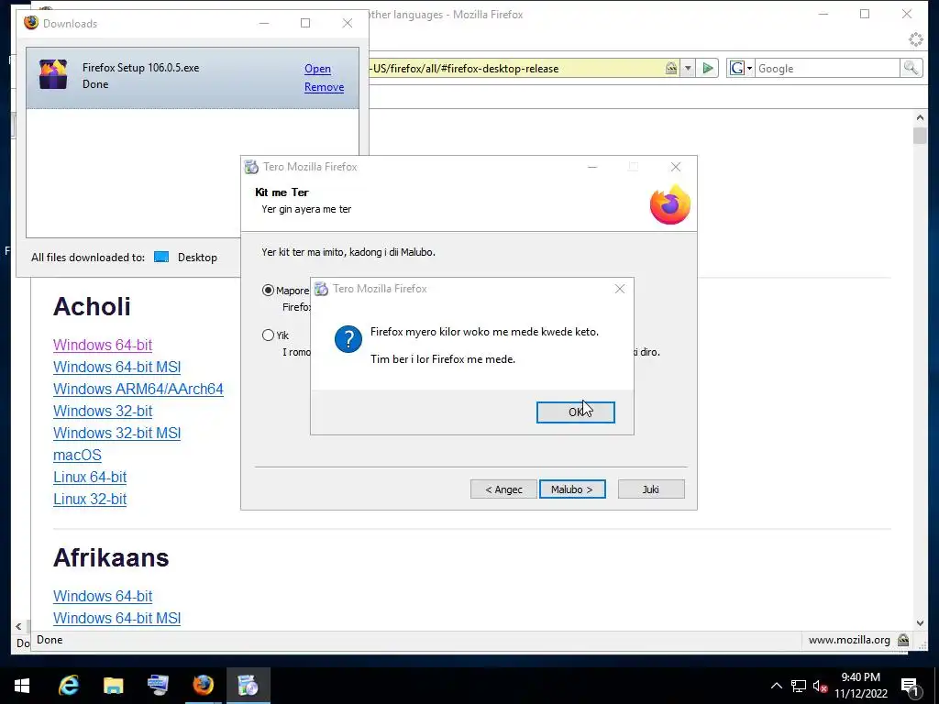Image resolution: width=939 pixels, height=704 pixels.
Task: Open the computer settings taskbar icon
Action: click(x=158, y=686)
